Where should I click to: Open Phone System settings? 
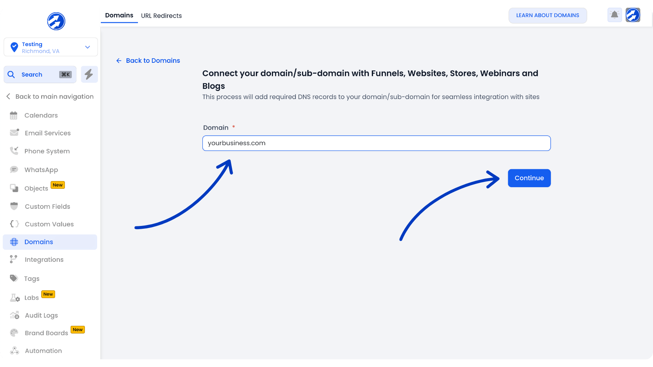tap(14, 151)
